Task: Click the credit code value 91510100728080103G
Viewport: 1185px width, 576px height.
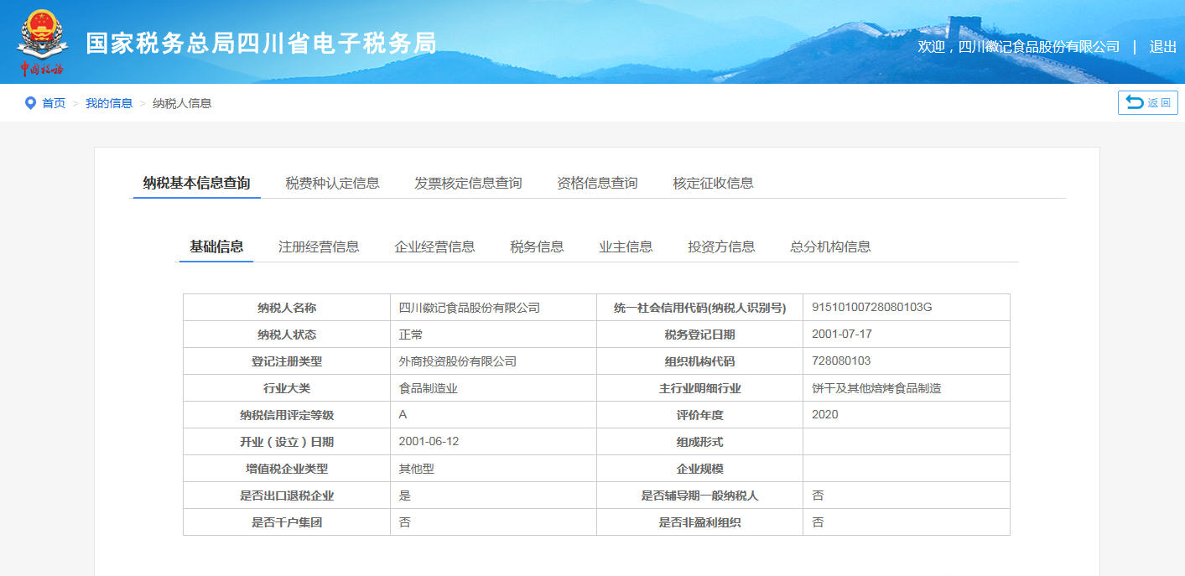Action: click(871, 307)
